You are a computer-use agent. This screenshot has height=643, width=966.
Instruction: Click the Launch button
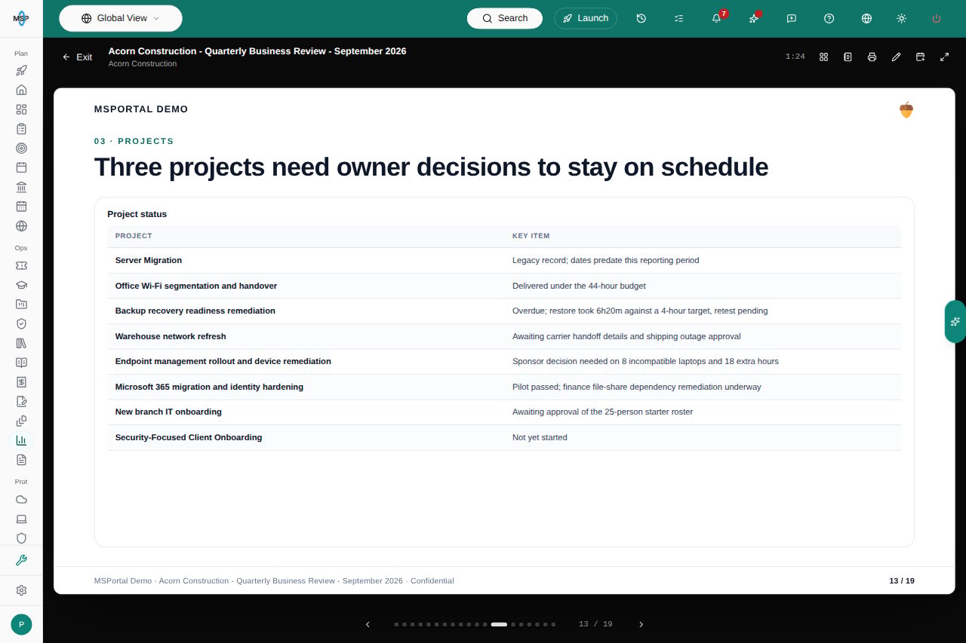tap(586, 18)
